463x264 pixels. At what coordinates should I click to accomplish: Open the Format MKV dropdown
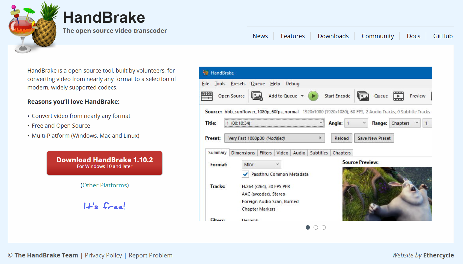click(x=261, y=165)
